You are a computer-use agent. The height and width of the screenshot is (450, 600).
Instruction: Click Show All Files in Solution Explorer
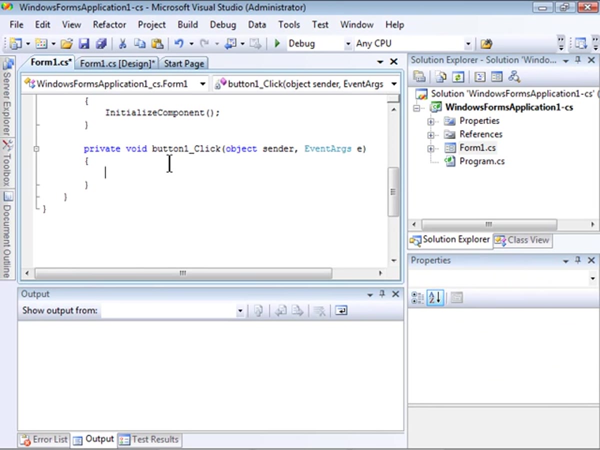[x=440, y=77]
